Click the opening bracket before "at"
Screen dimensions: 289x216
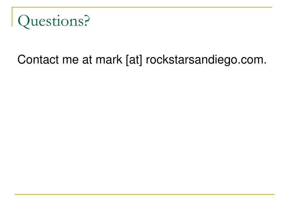coord(127,60)
